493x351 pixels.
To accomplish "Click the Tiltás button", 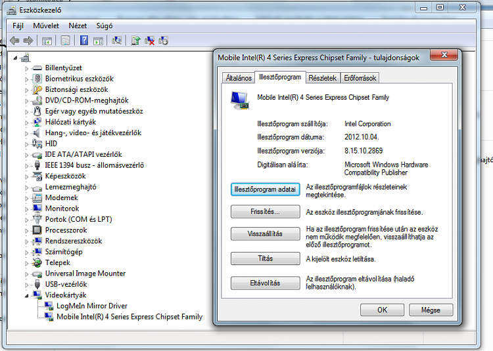I will (x=265, y=258).
